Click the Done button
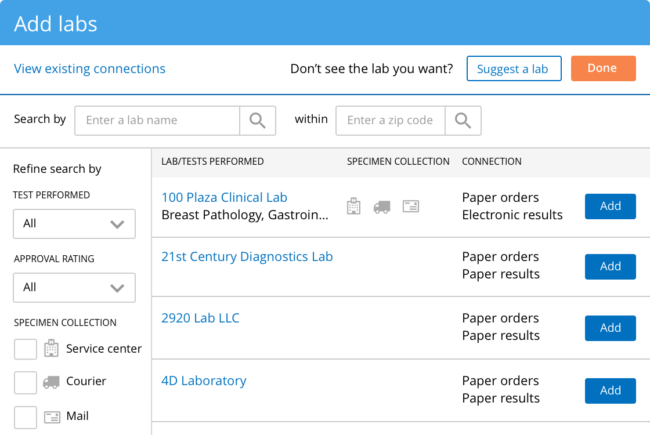 click(603, 68)
